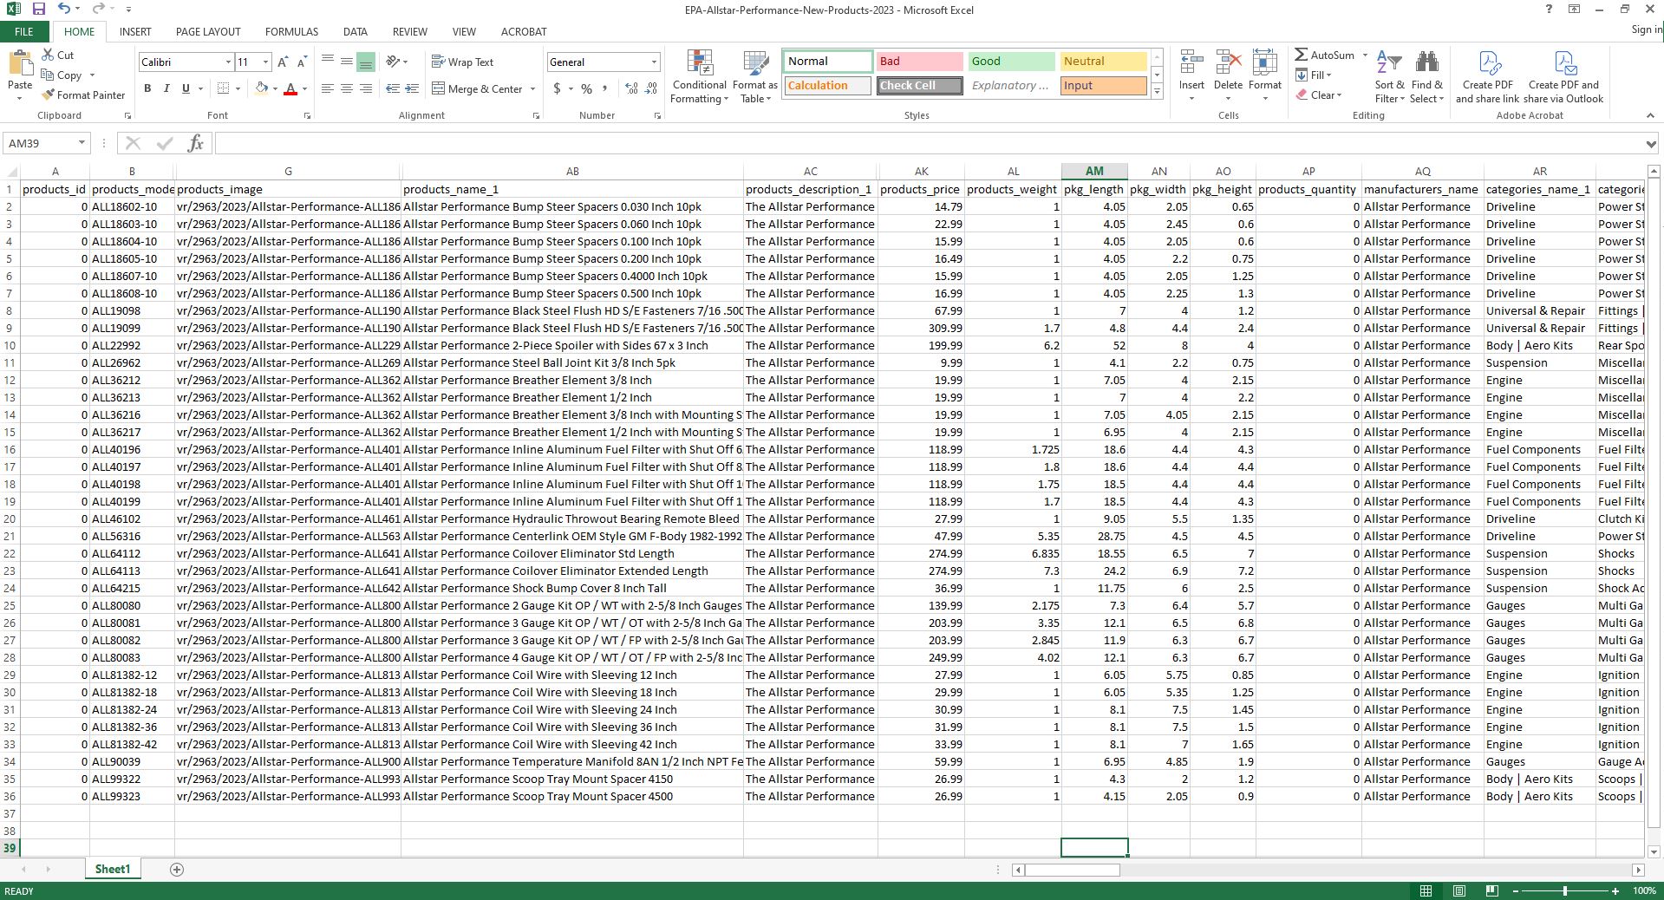Switch to DATA tab
The height and width of the screenshot is (900, 1664).
355,31
